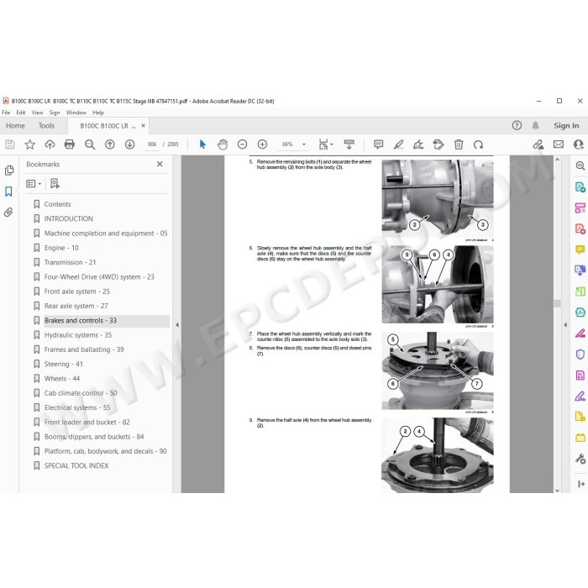Add current file to Starred
Screen dimensions: 588x588
pos(29,144)
